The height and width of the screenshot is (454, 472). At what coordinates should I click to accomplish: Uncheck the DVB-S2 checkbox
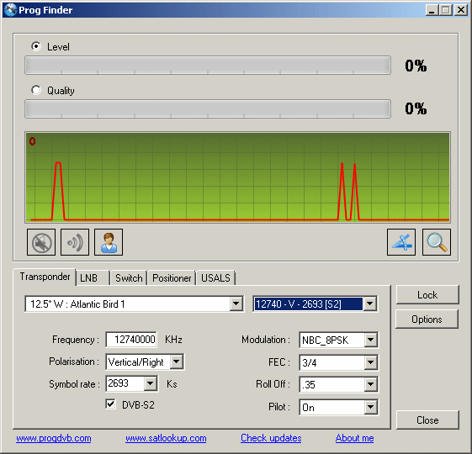110,404
